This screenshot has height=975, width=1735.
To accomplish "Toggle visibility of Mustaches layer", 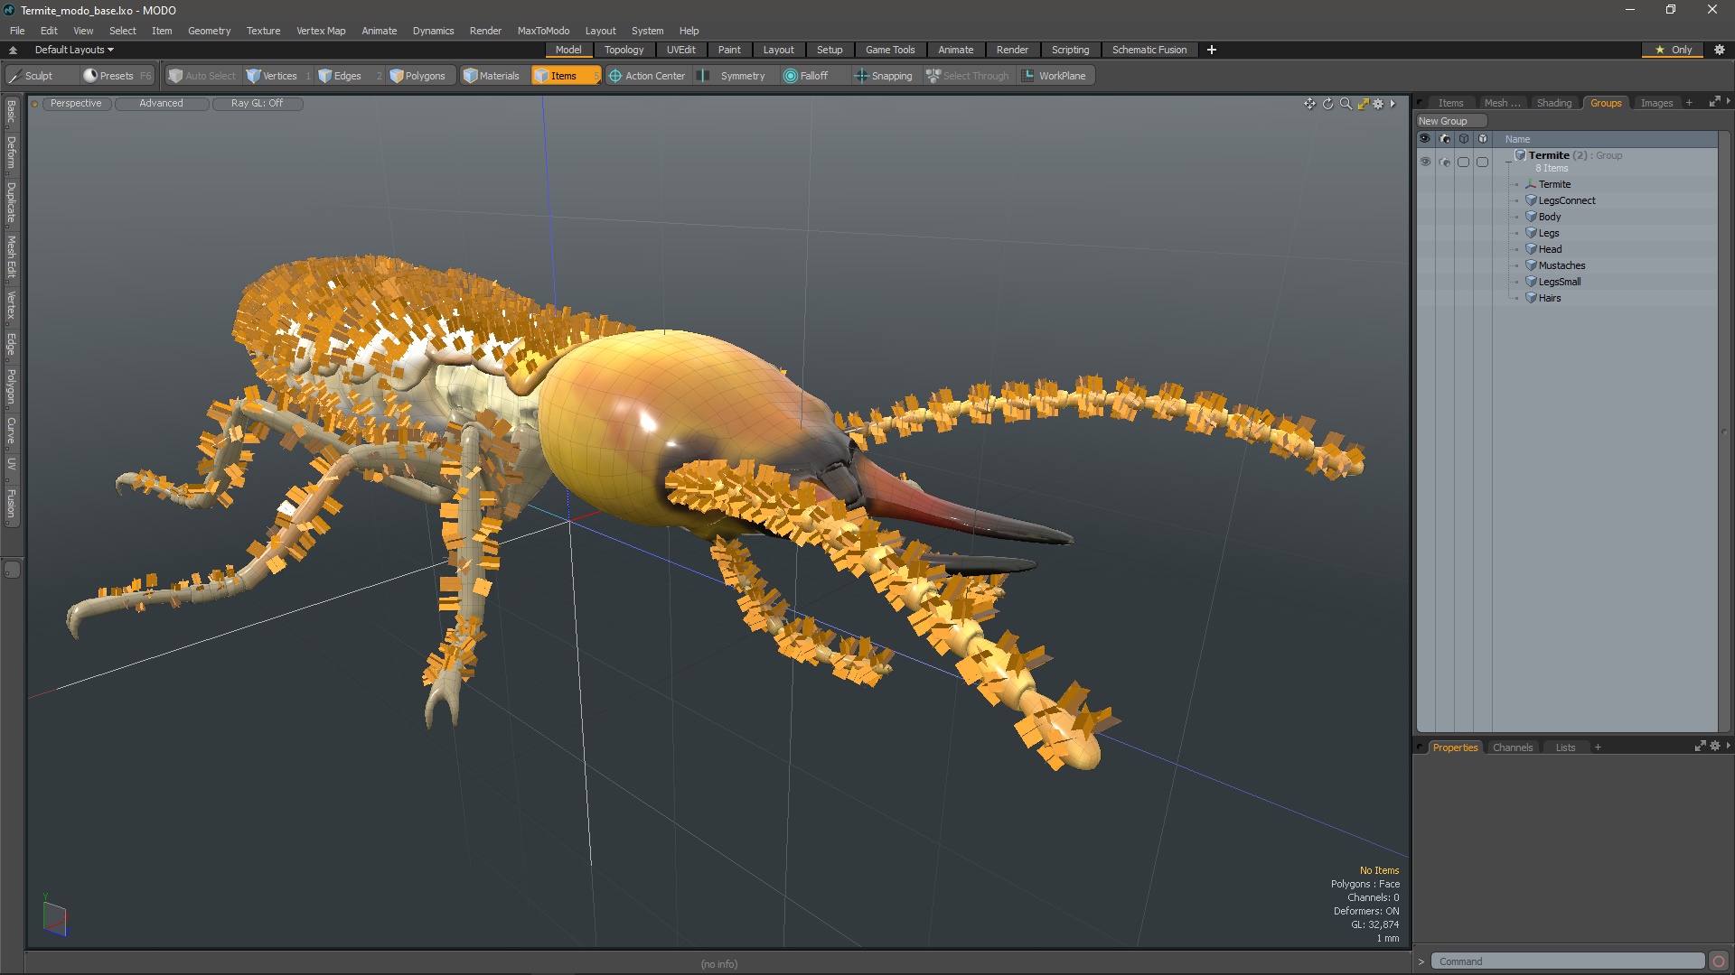I will (x=1424, y=265).
